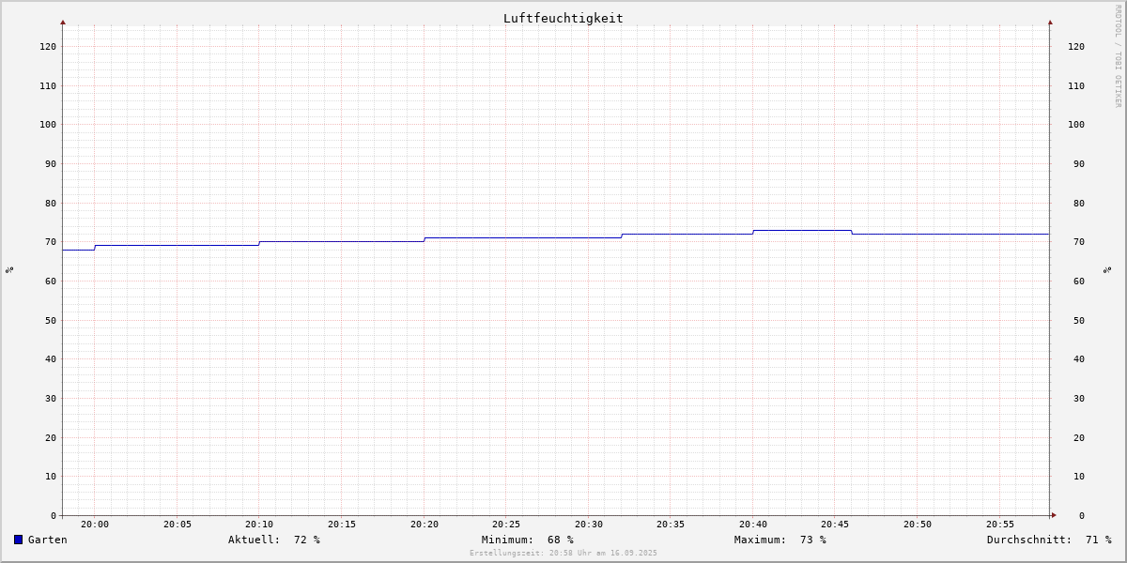This screenshot has width=1127, height=563.
Task: Click the Erstellungszeit timestamp footer text
Action: [x=563, y=554]
